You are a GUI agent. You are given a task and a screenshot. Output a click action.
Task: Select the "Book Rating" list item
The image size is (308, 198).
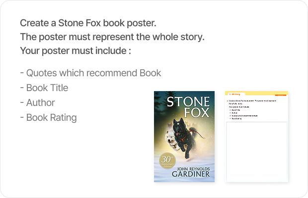click(x=48, y=118)
